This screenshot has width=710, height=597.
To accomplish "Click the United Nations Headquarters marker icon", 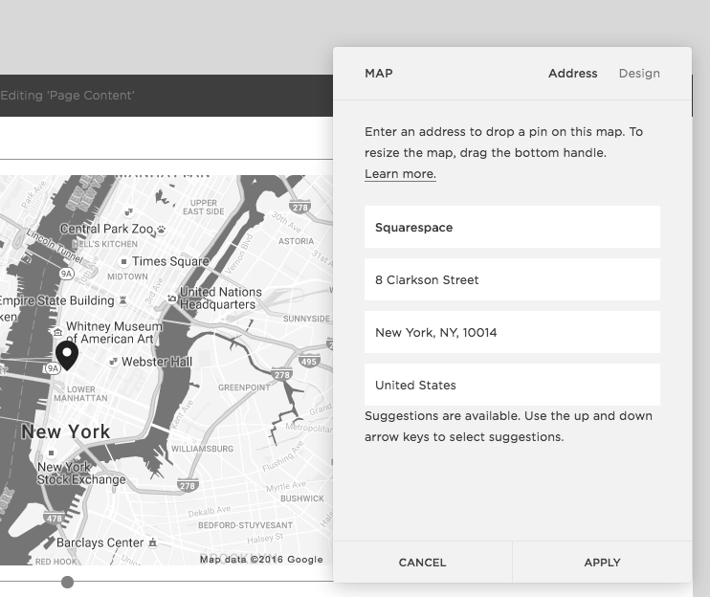I will (x=170, y=298).
